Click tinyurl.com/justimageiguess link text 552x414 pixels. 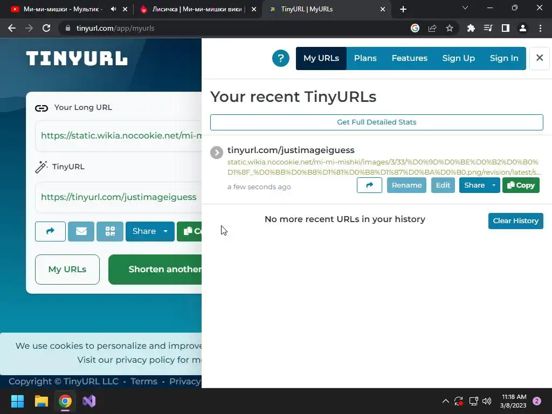pyautogui.click(x=291, y=150)
